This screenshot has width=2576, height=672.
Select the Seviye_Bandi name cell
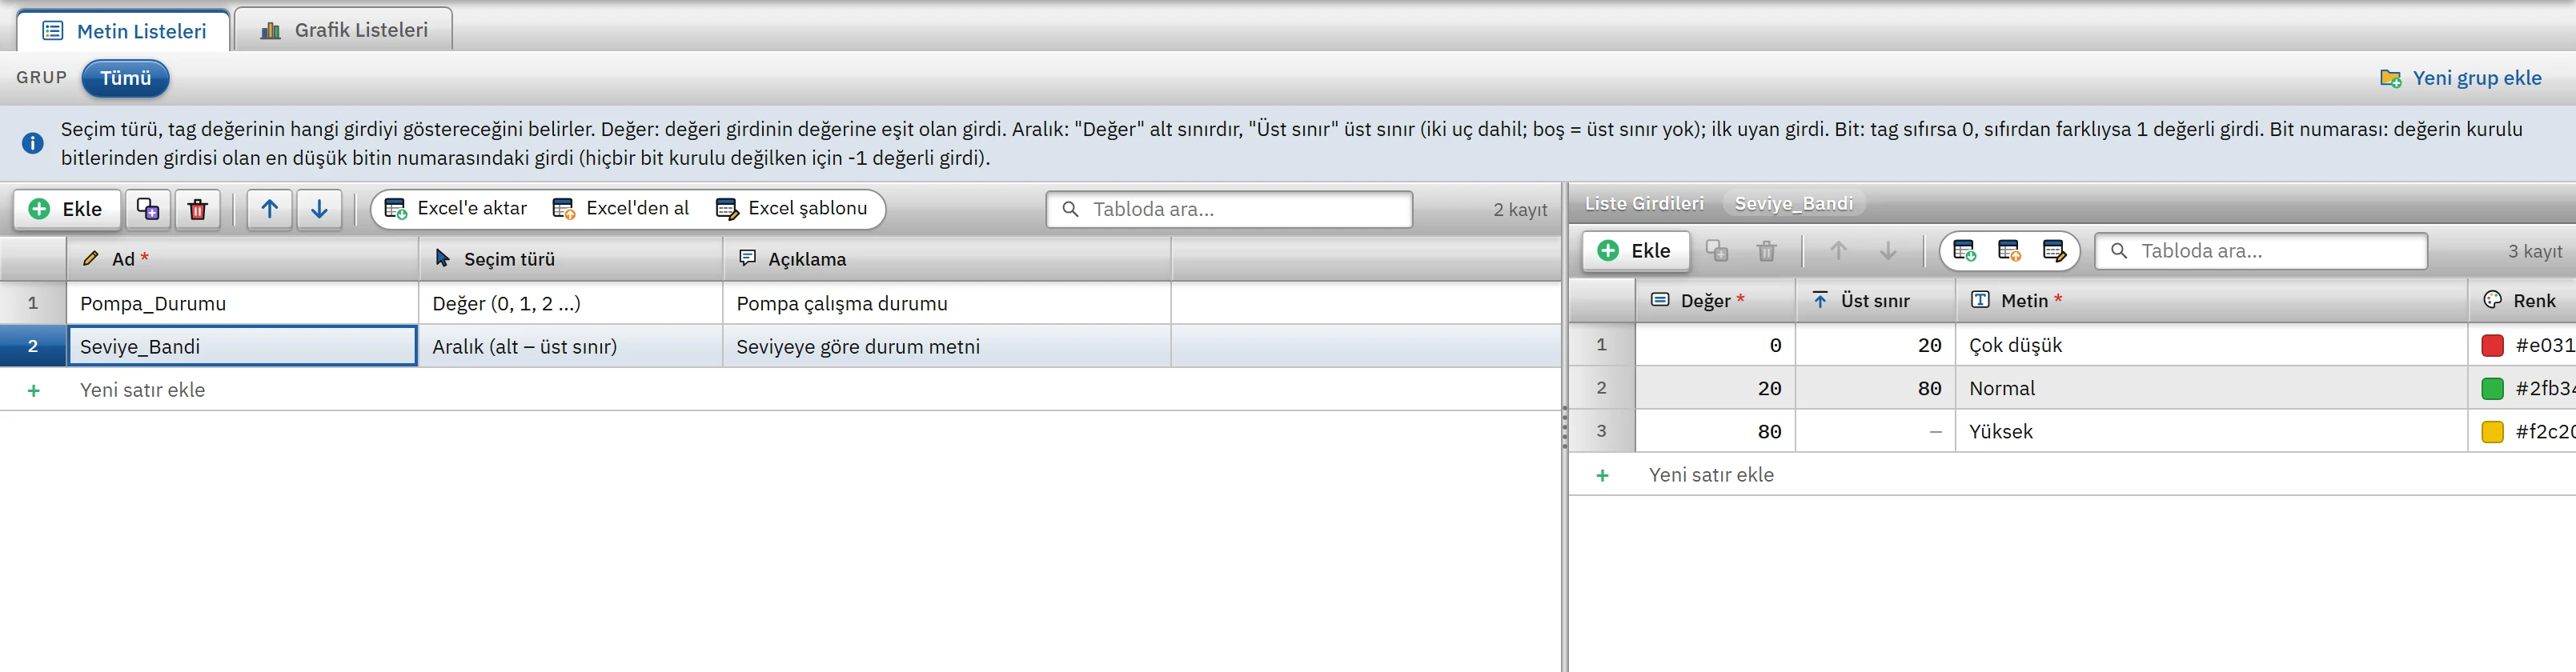coord(242,346)
